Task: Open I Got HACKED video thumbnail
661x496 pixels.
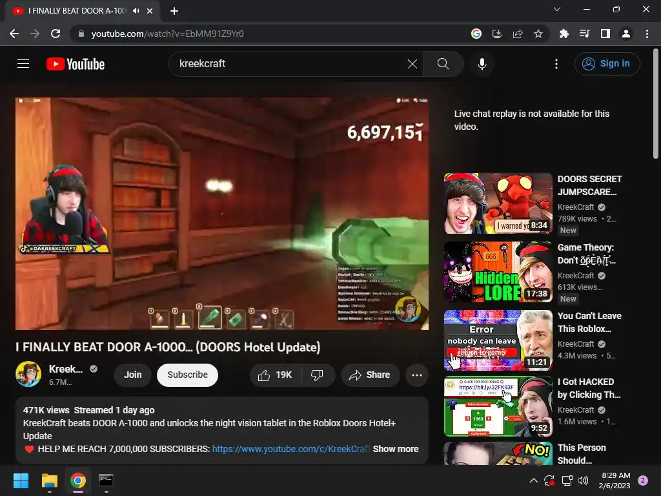Action: (x=498, y=406)
